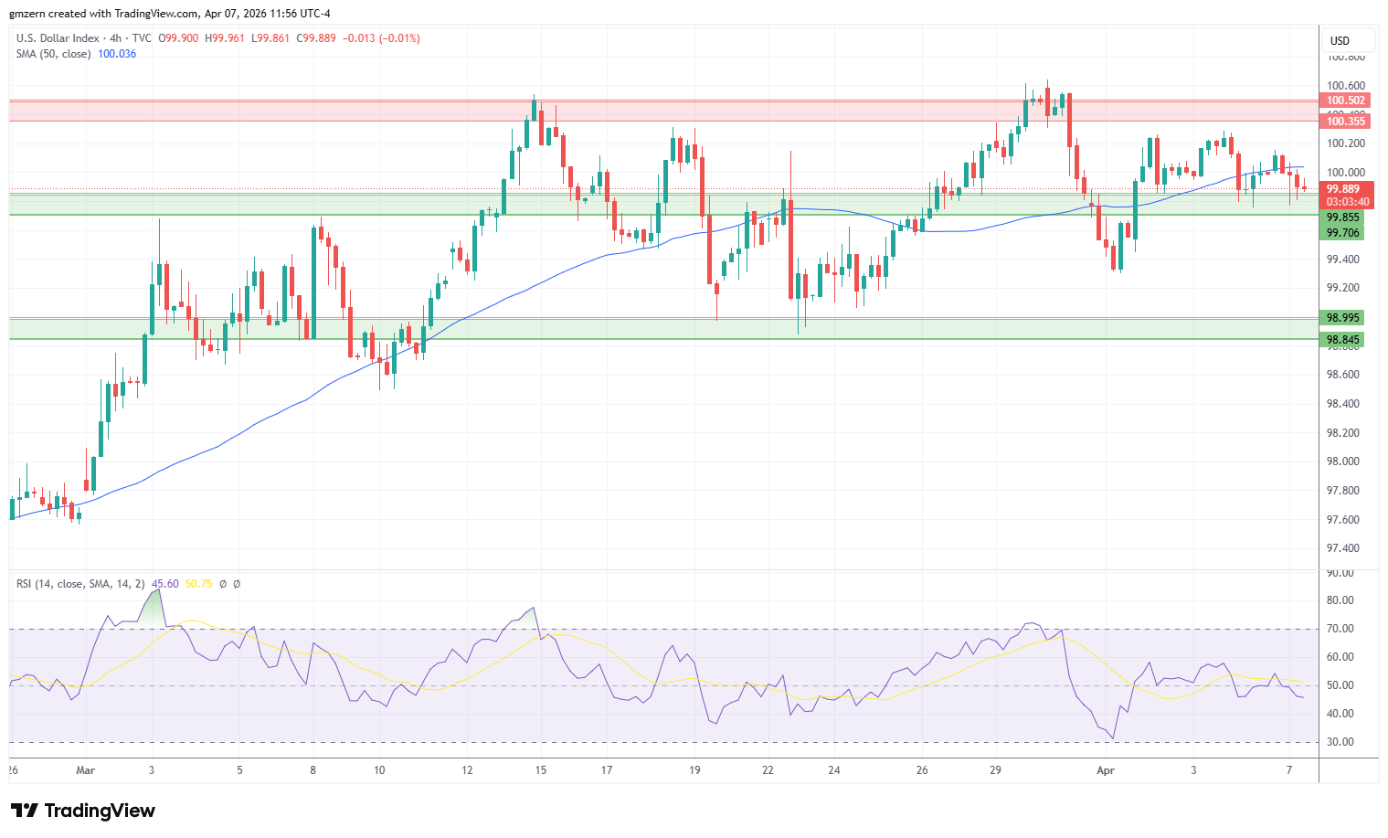Screen dimensions: 1388x838
Task: Click the RSI moving average value 50.75
Action: point(198,584)
